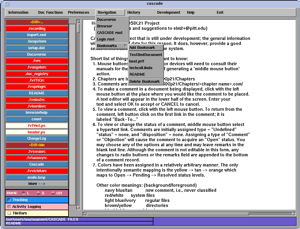Go to parent directory <DIR>..
Viewport: 300px width, 229px height.
click(x=37, y=22)
